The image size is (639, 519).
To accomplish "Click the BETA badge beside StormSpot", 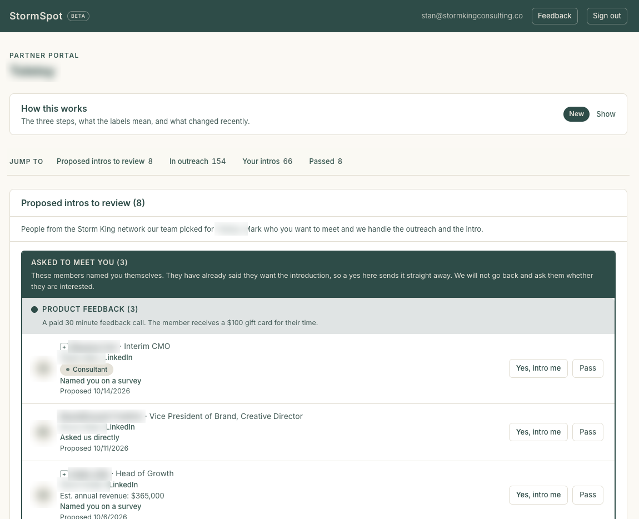I will 78,16.
